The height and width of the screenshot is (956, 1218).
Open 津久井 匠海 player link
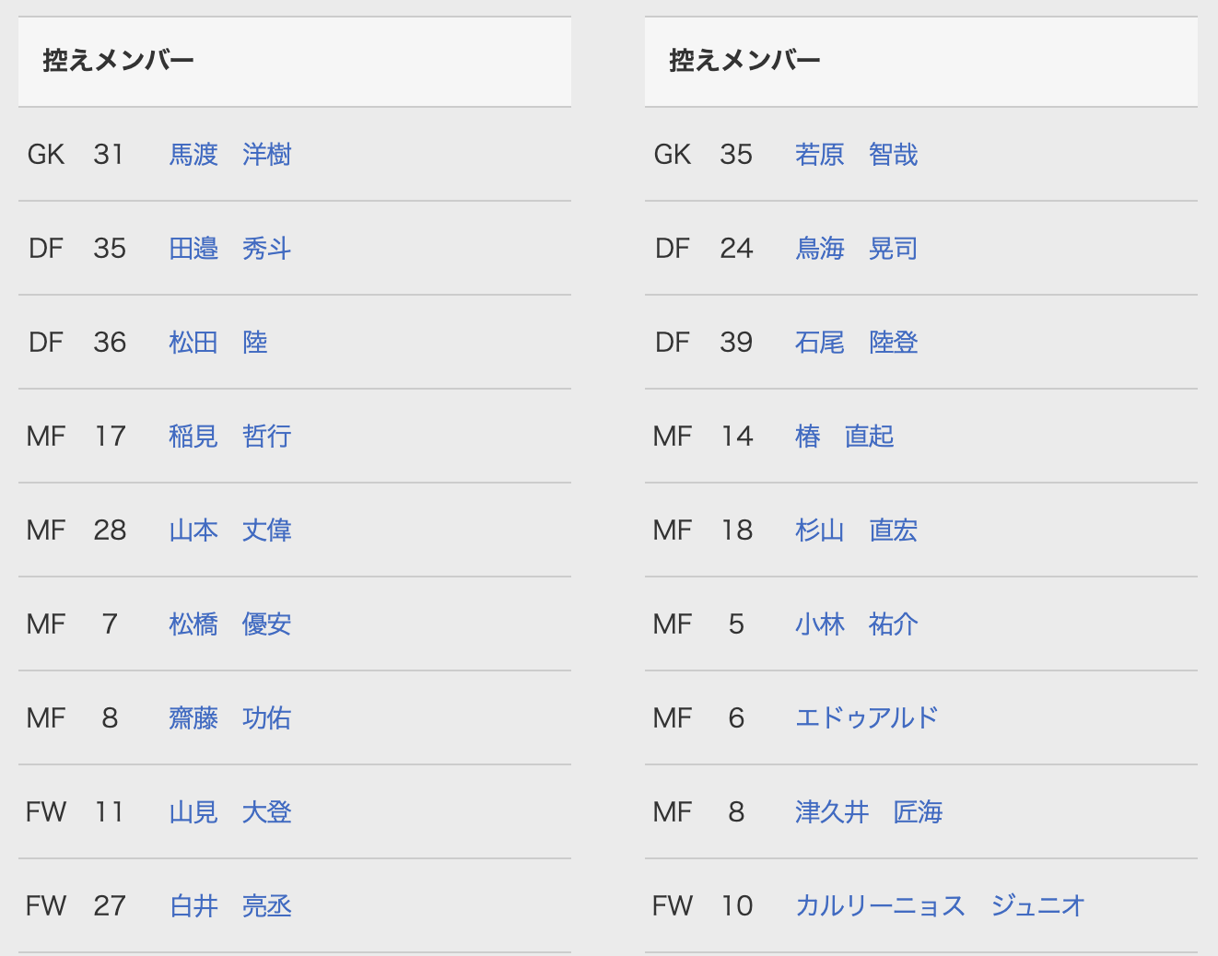pyautogui.click(x=869, y=811)
